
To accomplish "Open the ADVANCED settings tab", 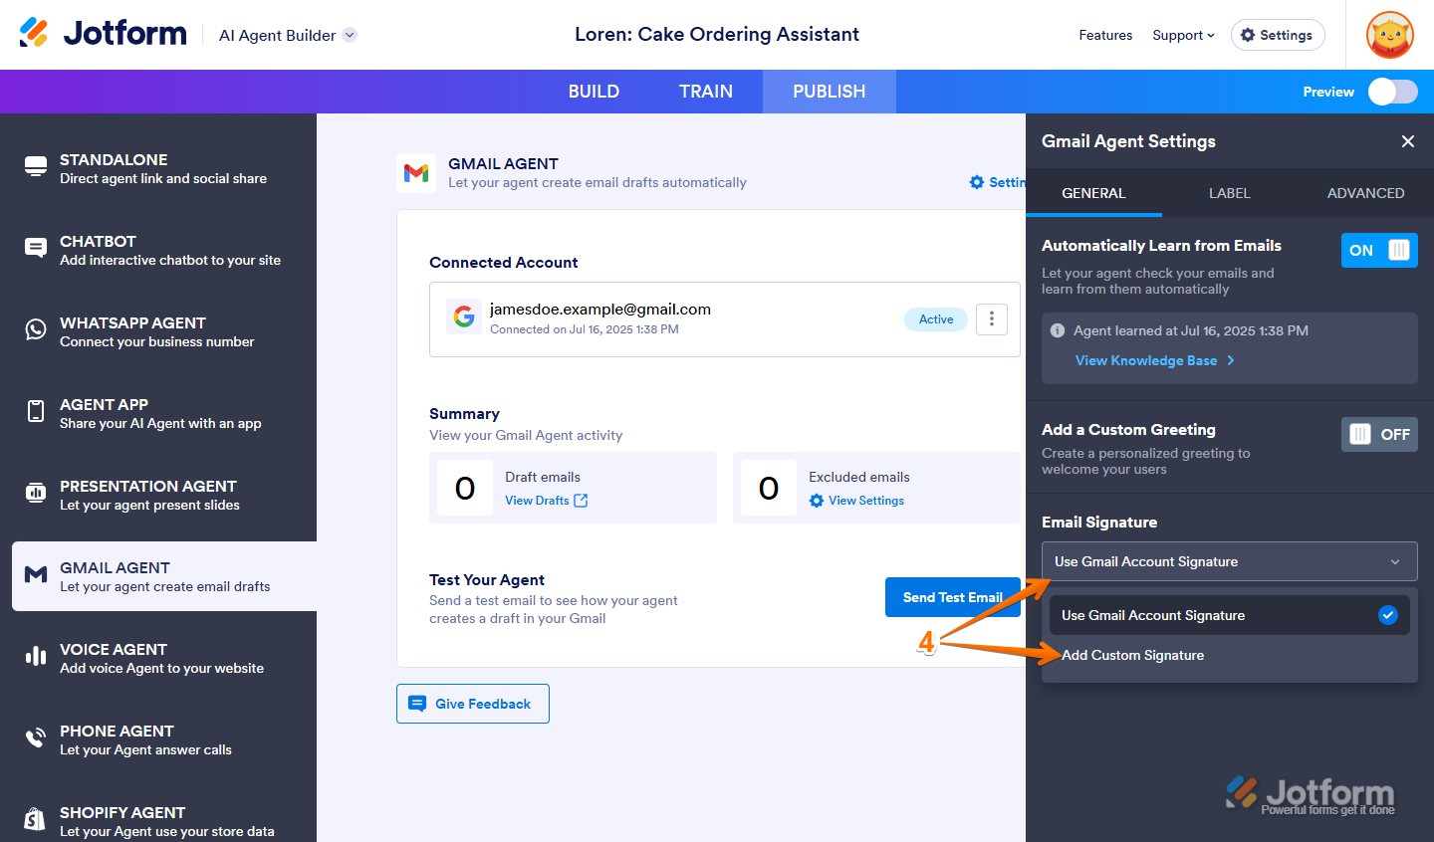I will [x=1366, y=193].
